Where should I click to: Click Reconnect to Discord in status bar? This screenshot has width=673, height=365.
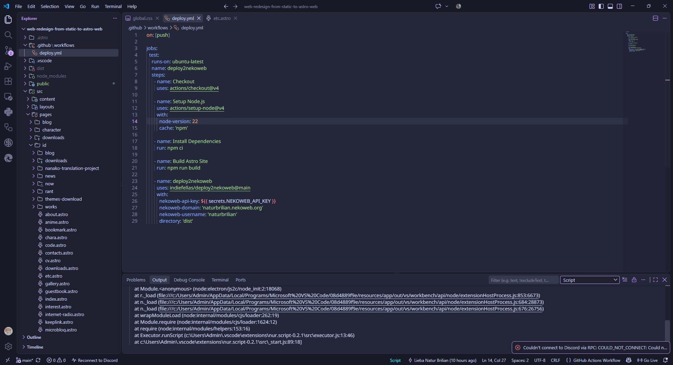tap(95, 360)
